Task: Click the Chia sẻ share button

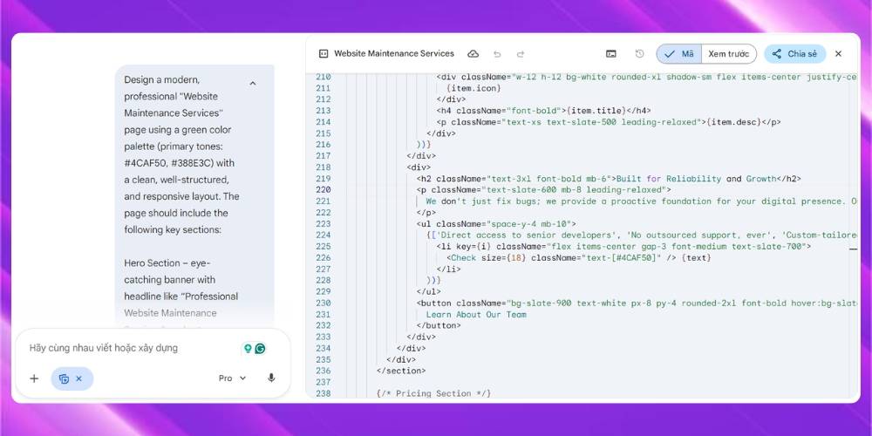Action: click(x=794, y=54)
